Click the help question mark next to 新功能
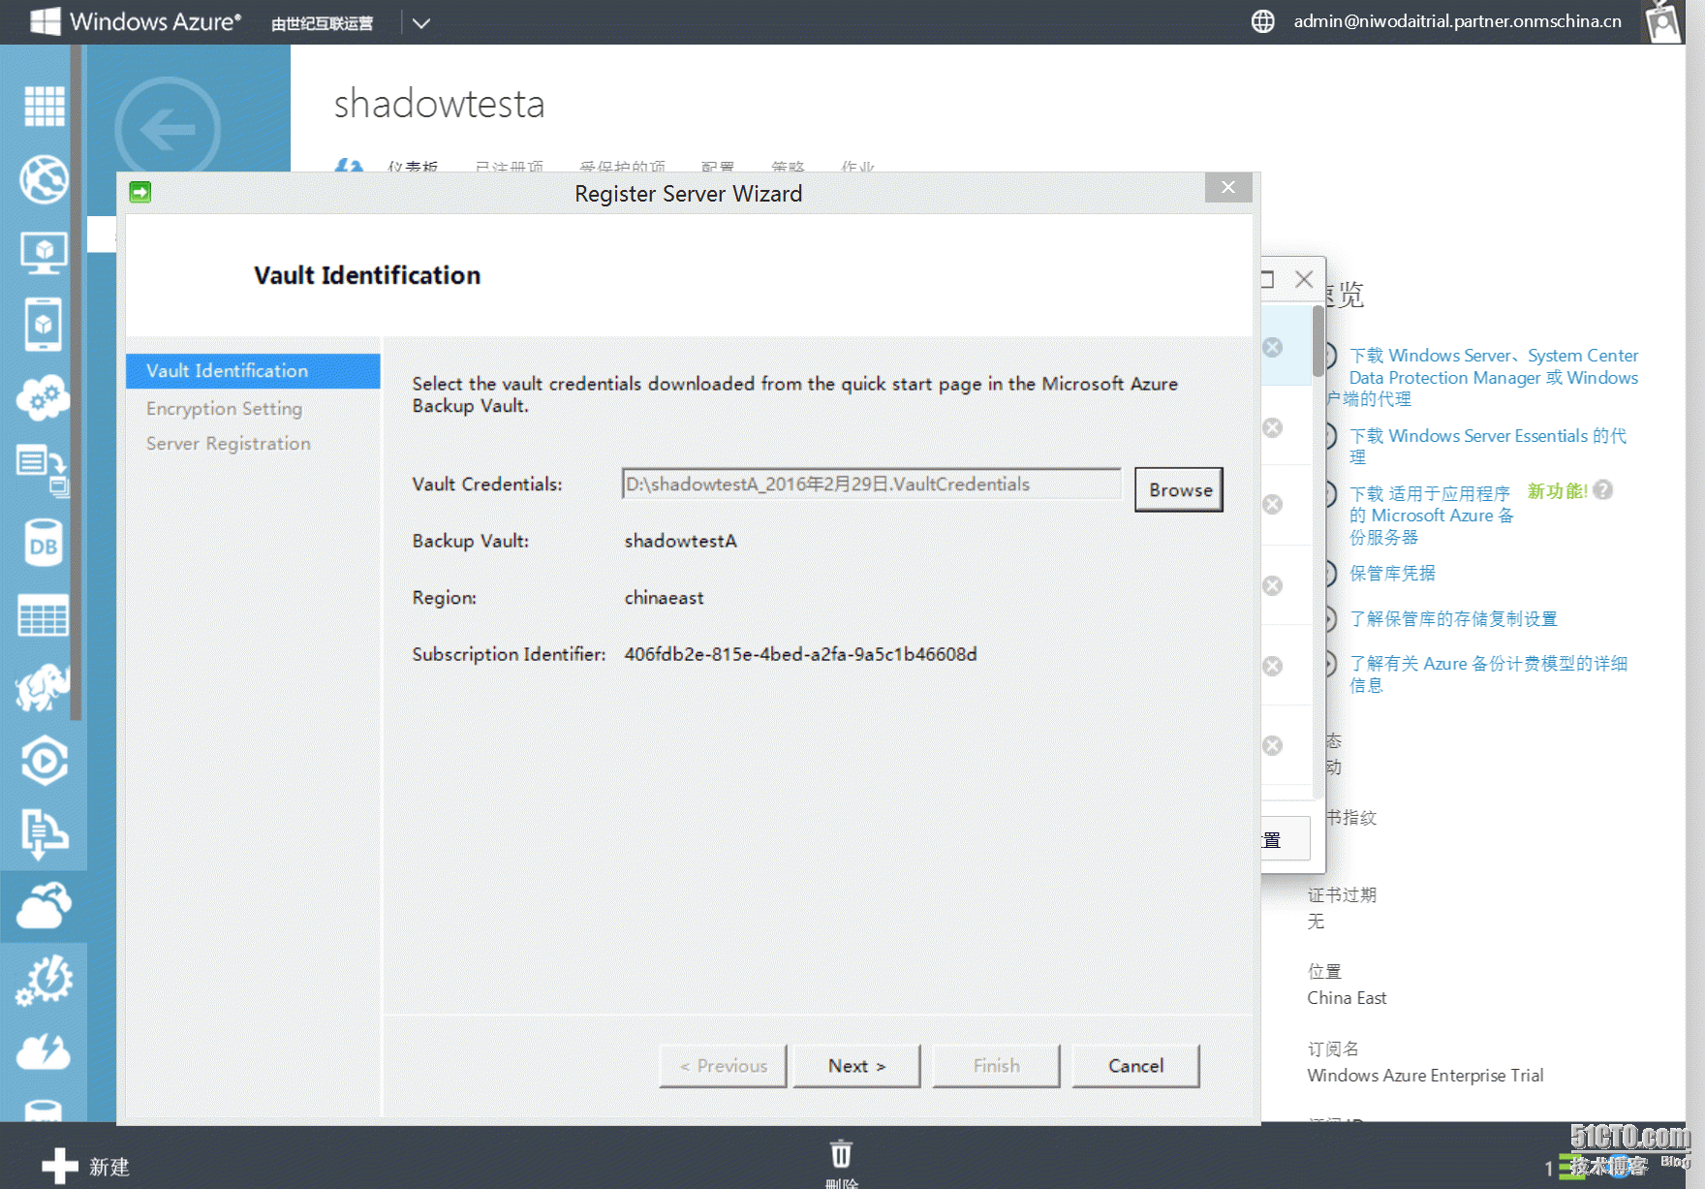Image resolution: width=1705 pixels, height=1189 pixels. (1603, 490)
